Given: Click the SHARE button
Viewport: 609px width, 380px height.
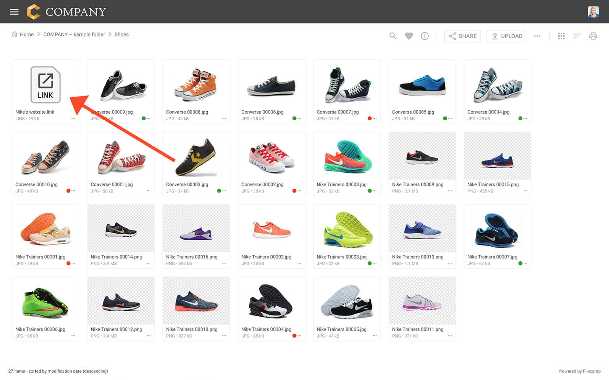Looking at the screenshot, I should tap(462, 36).
